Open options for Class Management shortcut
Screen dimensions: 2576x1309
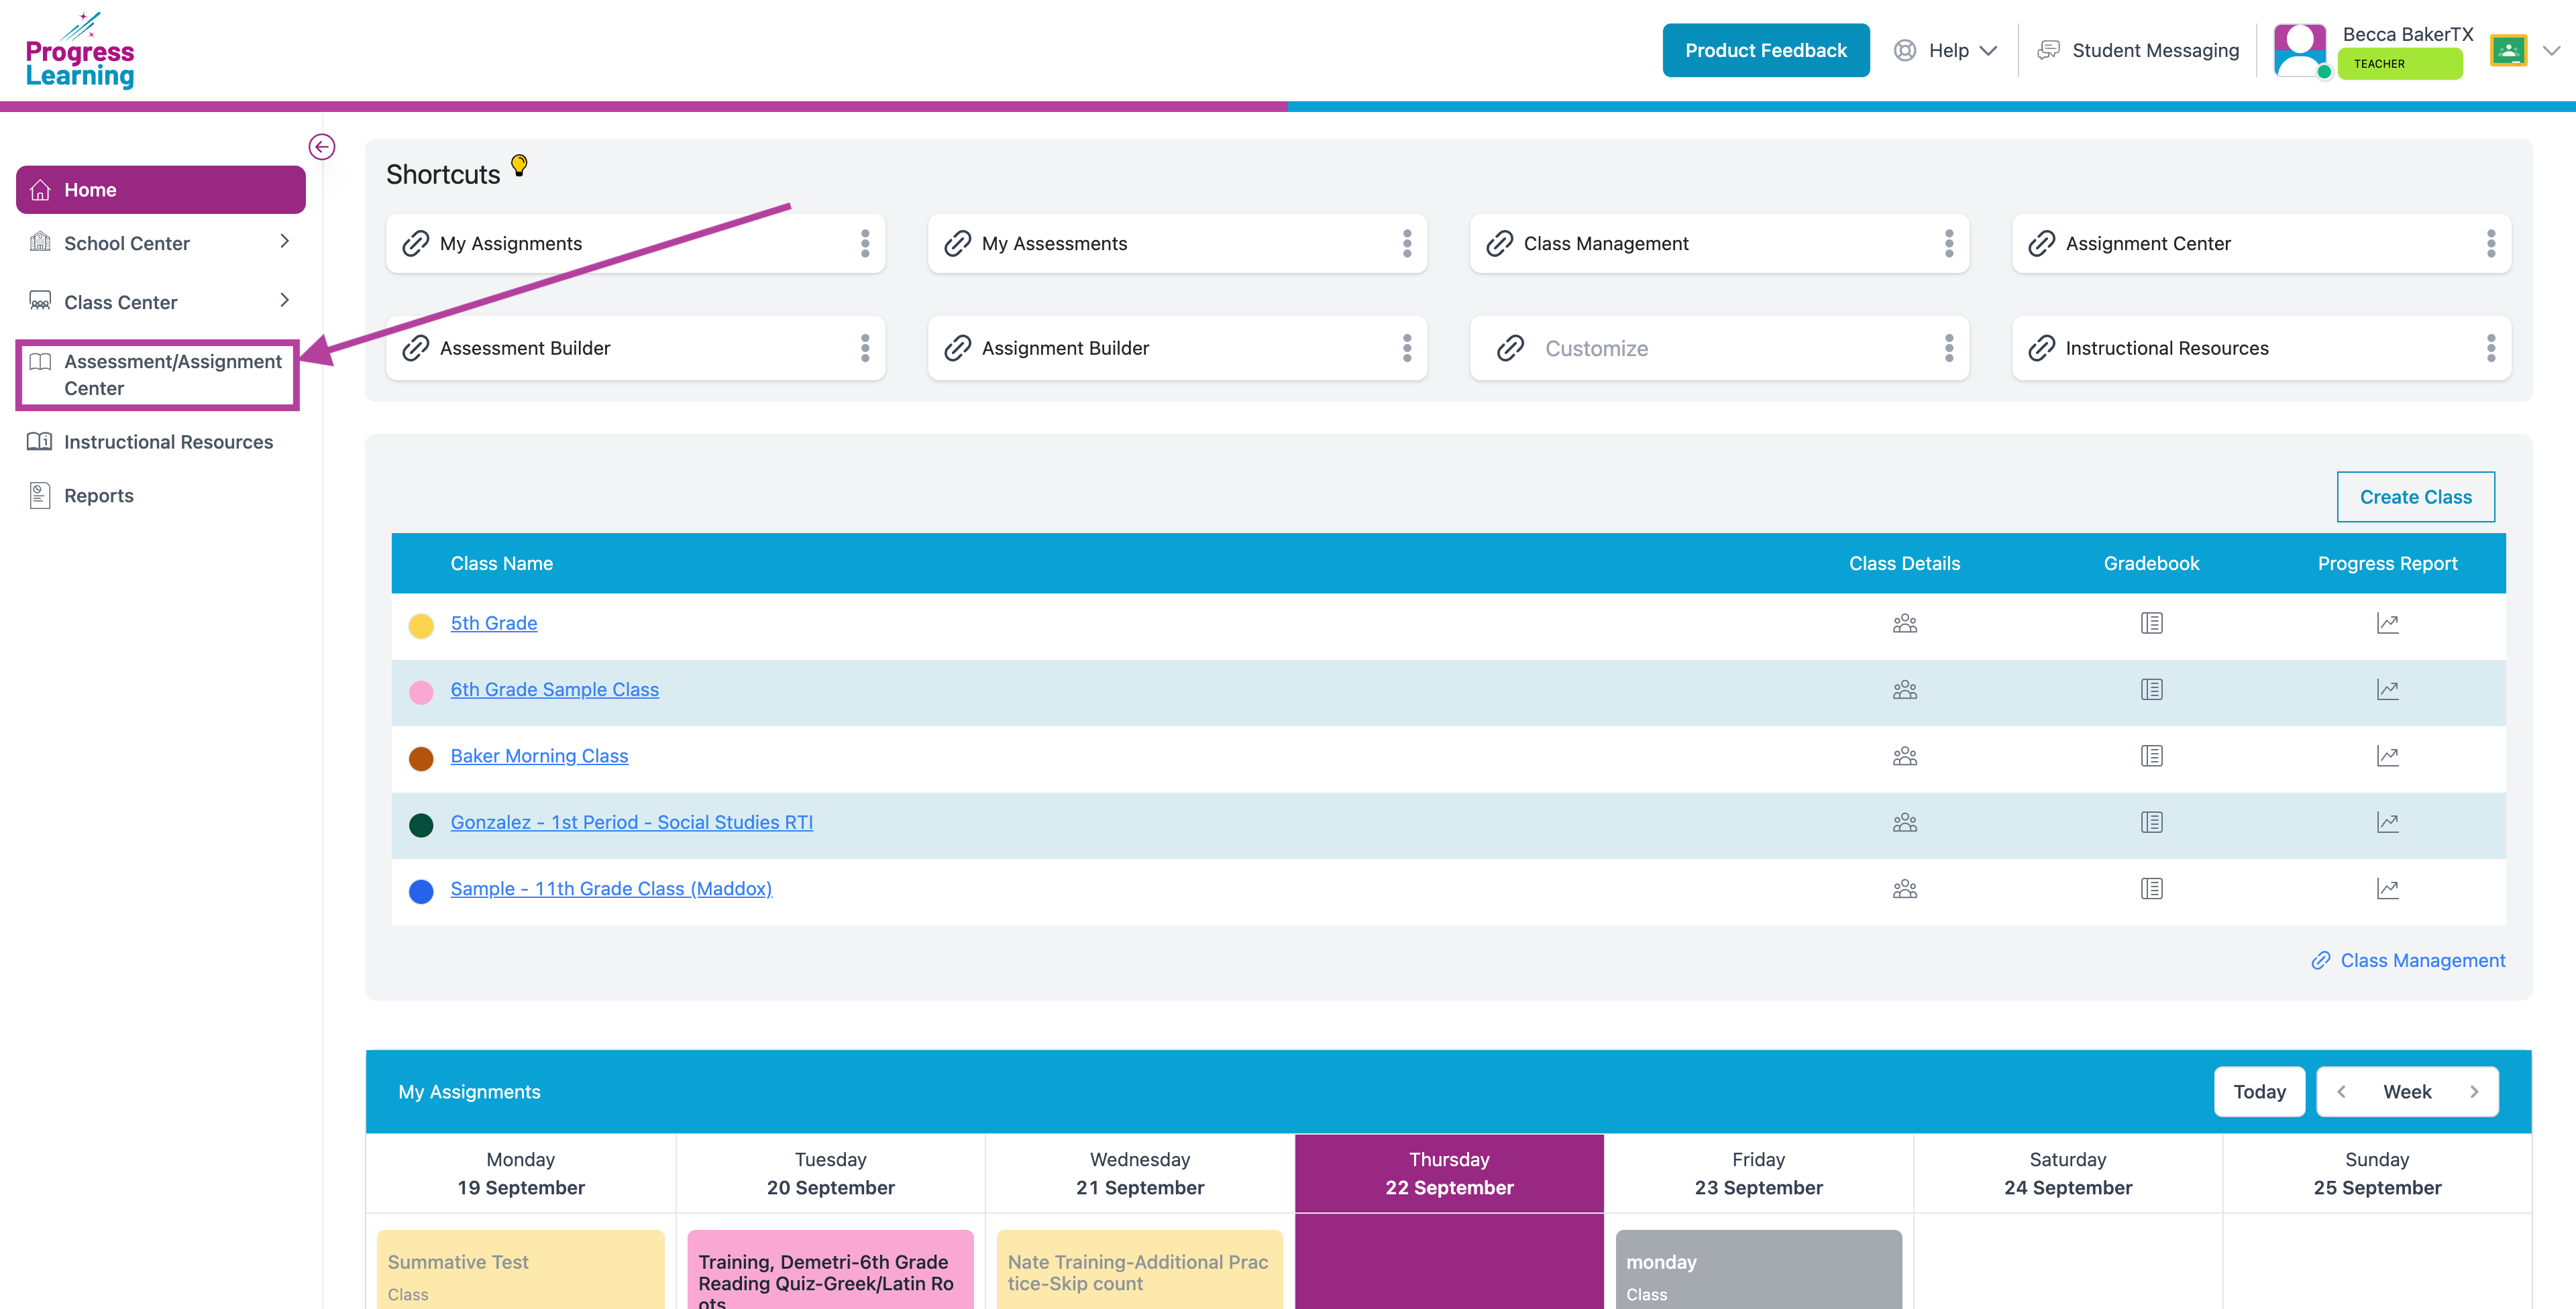pos(1949,243)
